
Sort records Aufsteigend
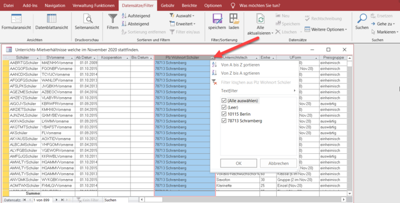tap(136, 16)
